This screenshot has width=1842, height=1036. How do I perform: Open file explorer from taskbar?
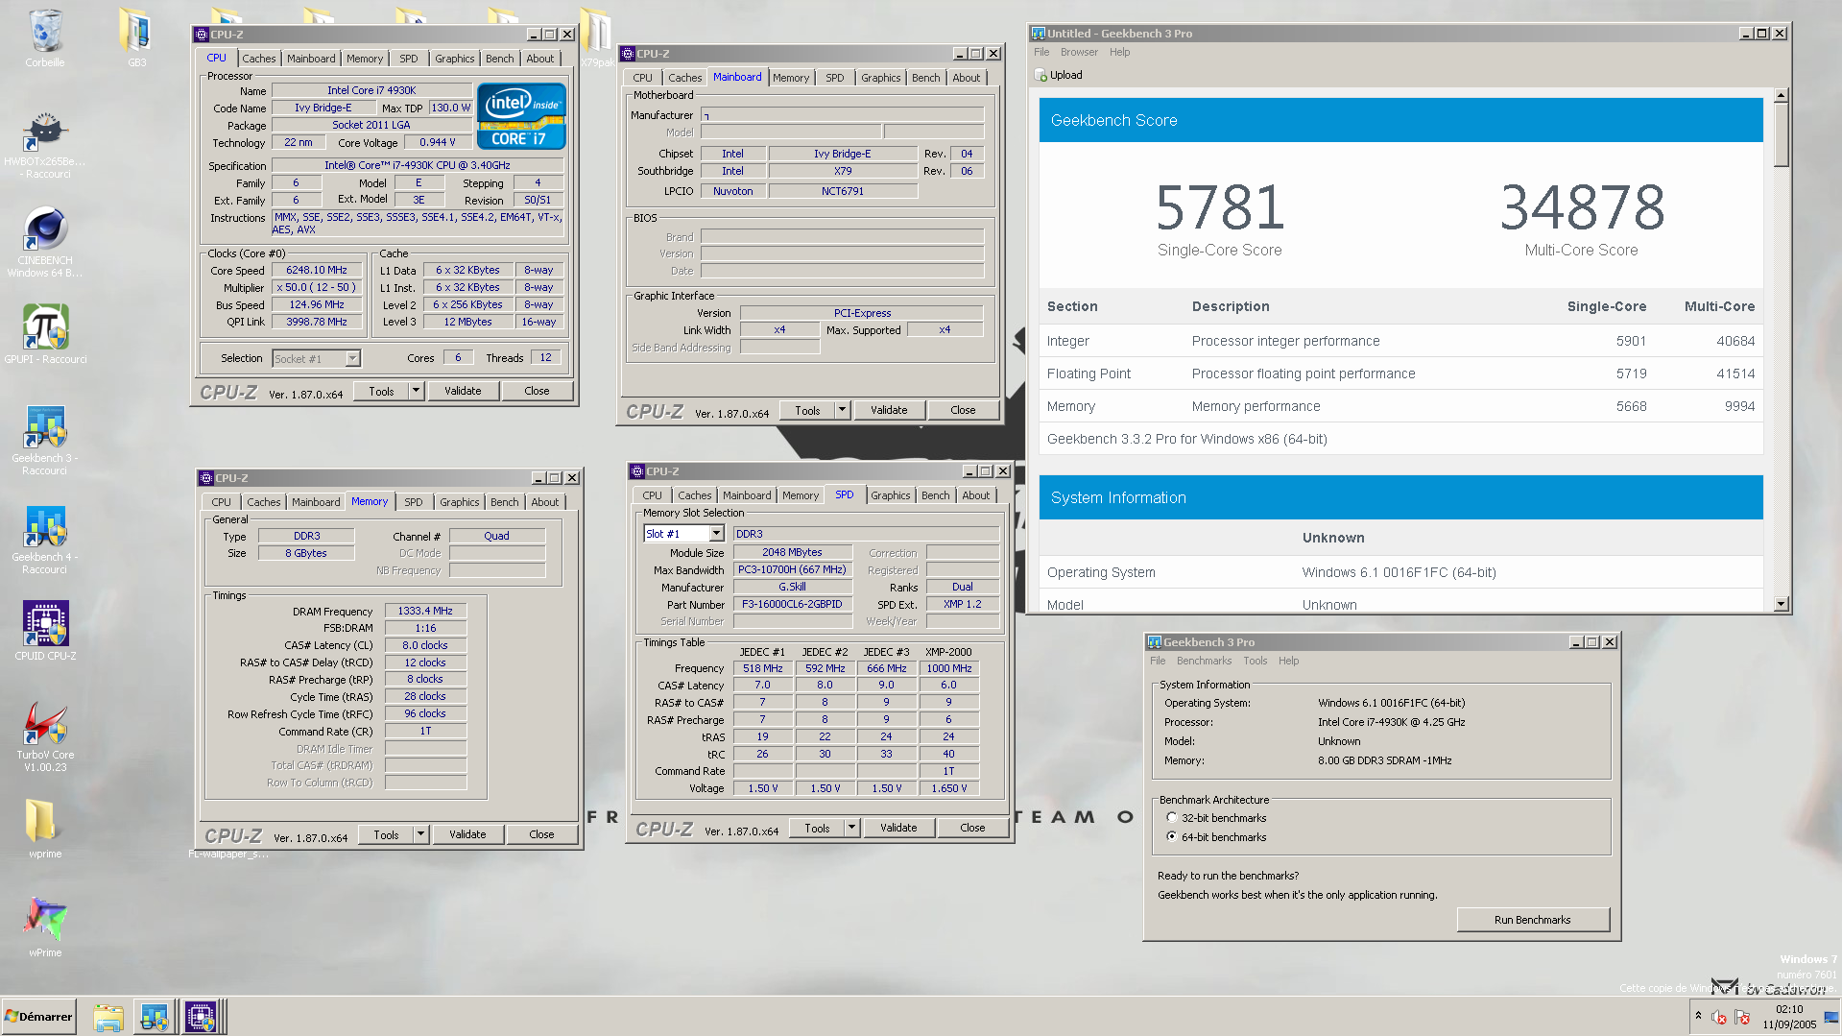pos(108,1017)
